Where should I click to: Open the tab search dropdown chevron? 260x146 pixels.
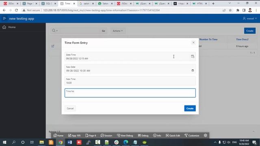pos(230,3)
